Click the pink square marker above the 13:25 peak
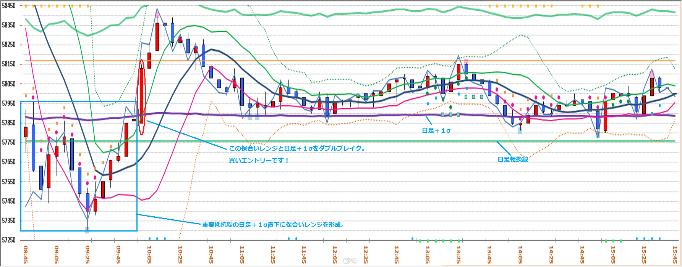This screenshot has height=267, width=682. pyautogui.click(x=466, y=61)
